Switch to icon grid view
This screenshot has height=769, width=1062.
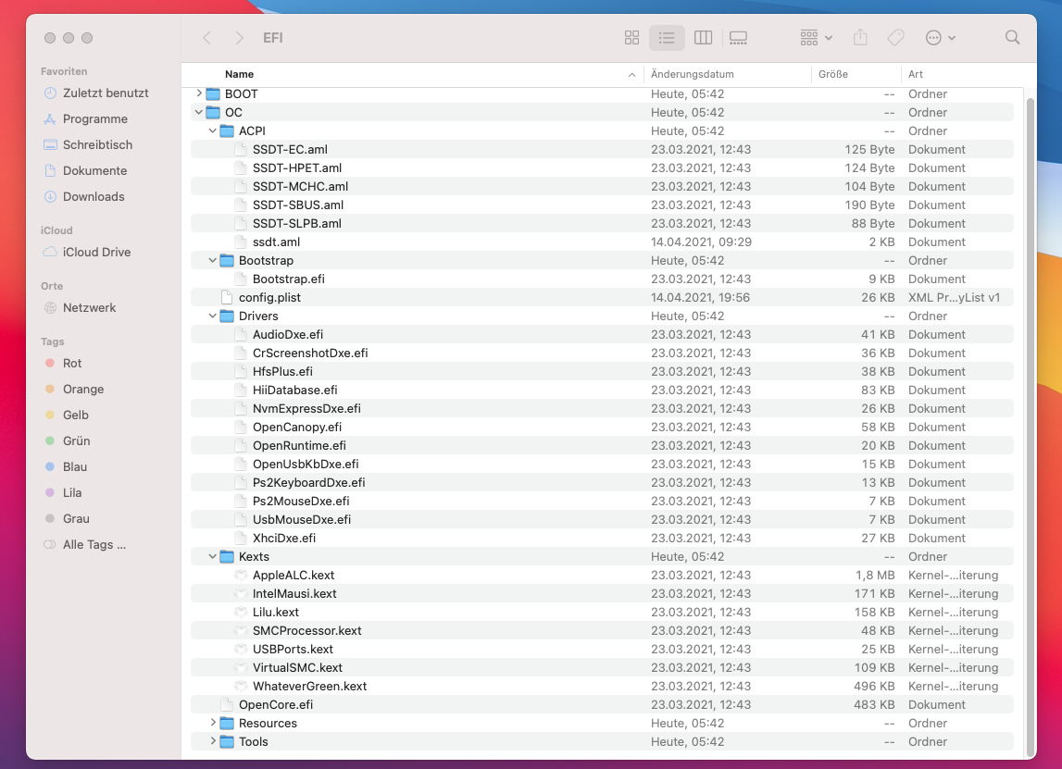pos(631,38)
